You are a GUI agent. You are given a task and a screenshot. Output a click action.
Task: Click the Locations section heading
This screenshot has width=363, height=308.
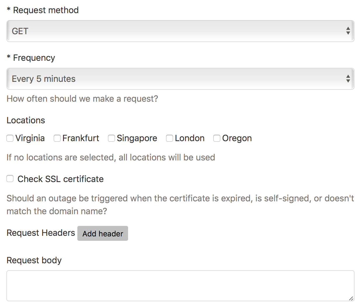click(x=26, y=120)
